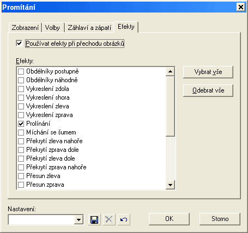Click the effects list scrollbar thumb
Screen dimensions: 248x233
(x=170, y=106)
